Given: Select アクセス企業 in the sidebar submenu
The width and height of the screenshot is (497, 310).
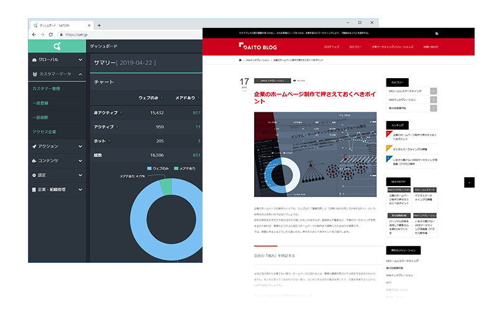Looking at the screenshot, I should tap(44, 131).
